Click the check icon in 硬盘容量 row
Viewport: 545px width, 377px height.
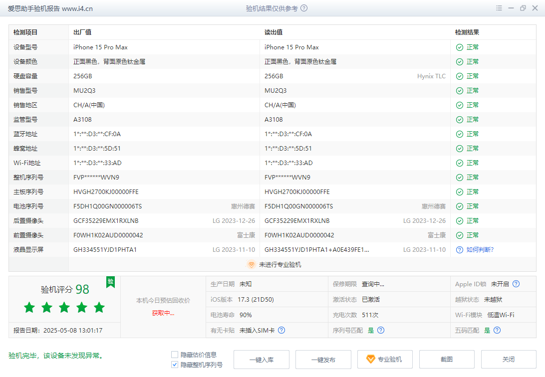pos(460,76)
